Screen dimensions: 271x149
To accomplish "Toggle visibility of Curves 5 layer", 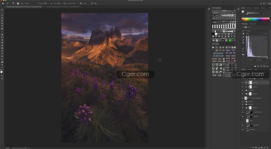I will click(x=242, y=83).
